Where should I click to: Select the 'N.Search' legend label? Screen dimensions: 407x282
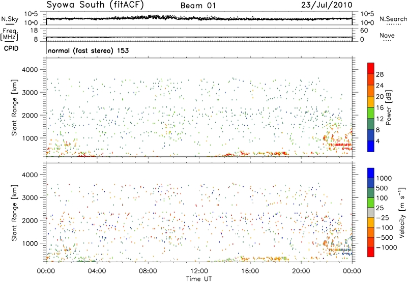pyautogui.click(x=393, y=19)
